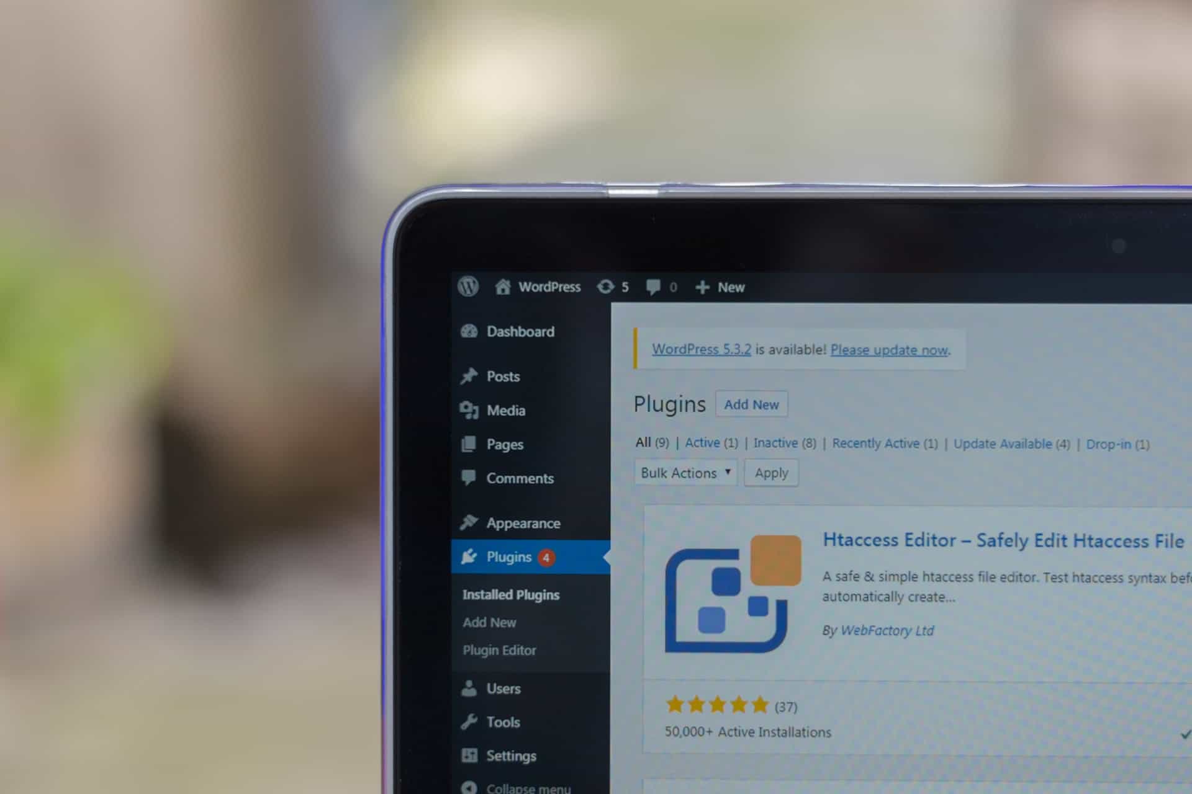Expand the Plugin Editor submenu

click(x=499, y=649)
